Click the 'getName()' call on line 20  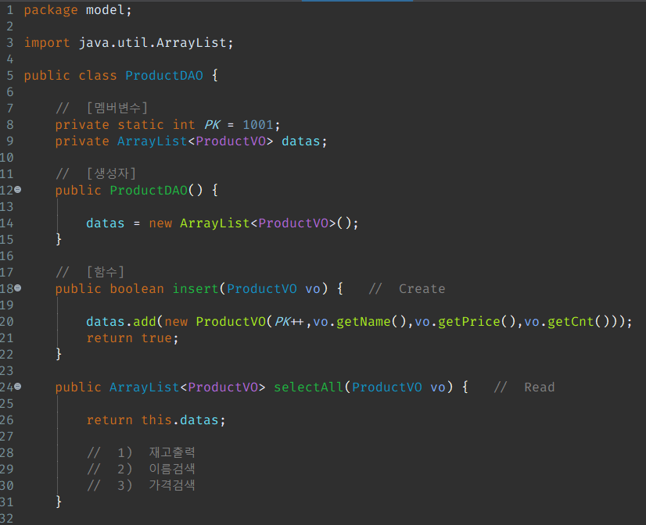pyautogui.click(x=371, y=321)
